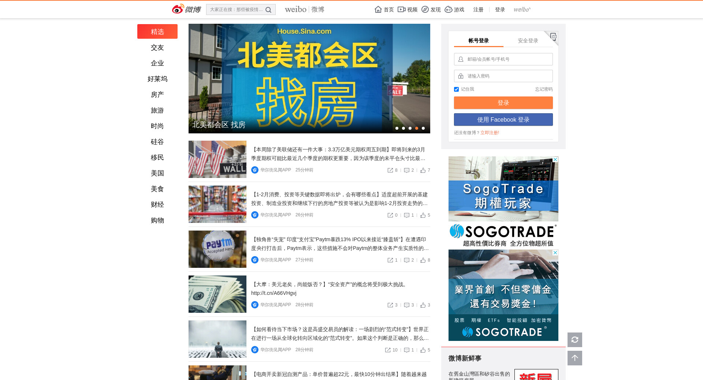The width and height of the screenshot is (703, 380).
Task: Open the 视频 video section
Action: tap(408, 9)
